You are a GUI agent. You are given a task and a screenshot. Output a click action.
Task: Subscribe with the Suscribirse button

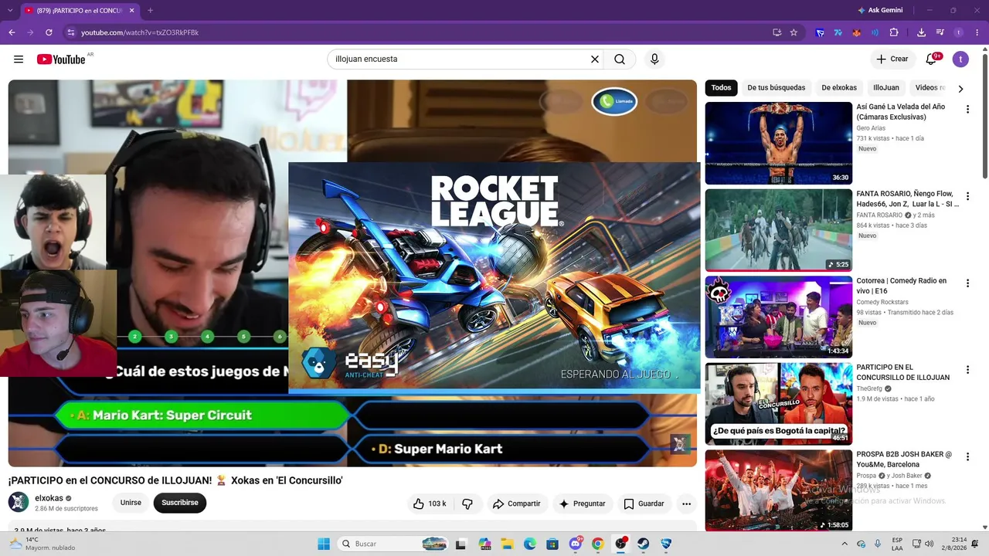pos(180,503)
